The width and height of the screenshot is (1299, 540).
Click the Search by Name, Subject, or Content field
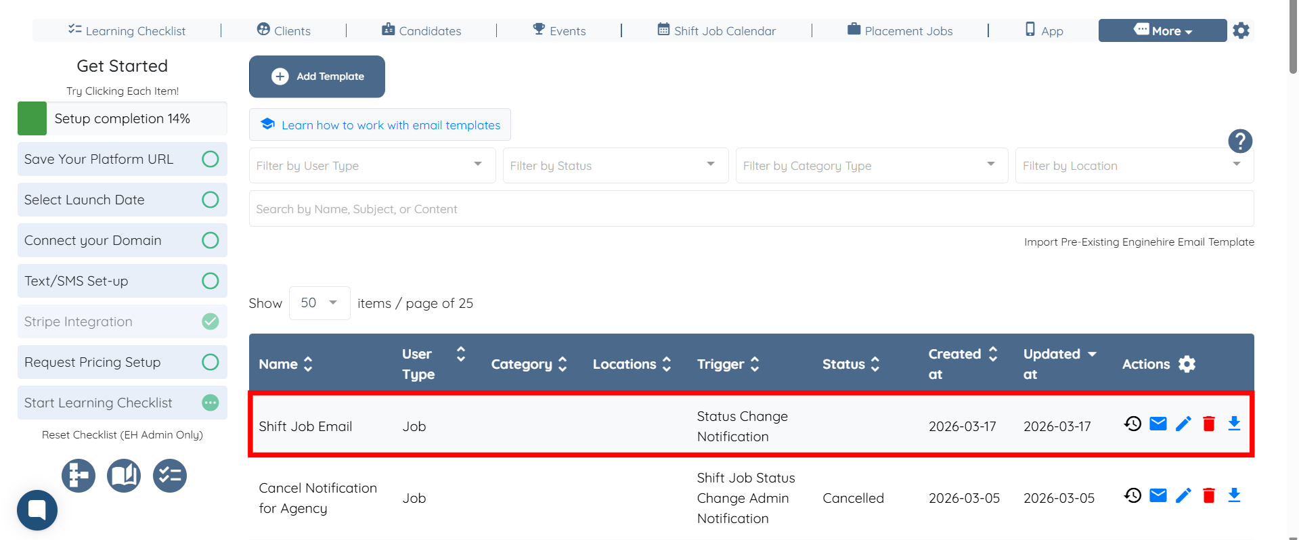click(751, 209)
